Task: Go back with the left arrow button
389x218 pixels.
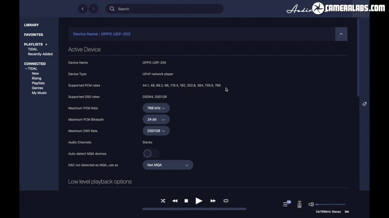Action: tap(83, 9)
